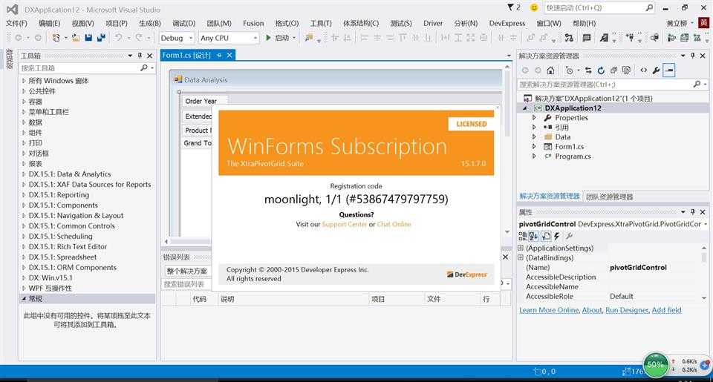Screen dimensions: 713x382
Task: Toggle Categorized view in Properties panel
Action: 522,236
